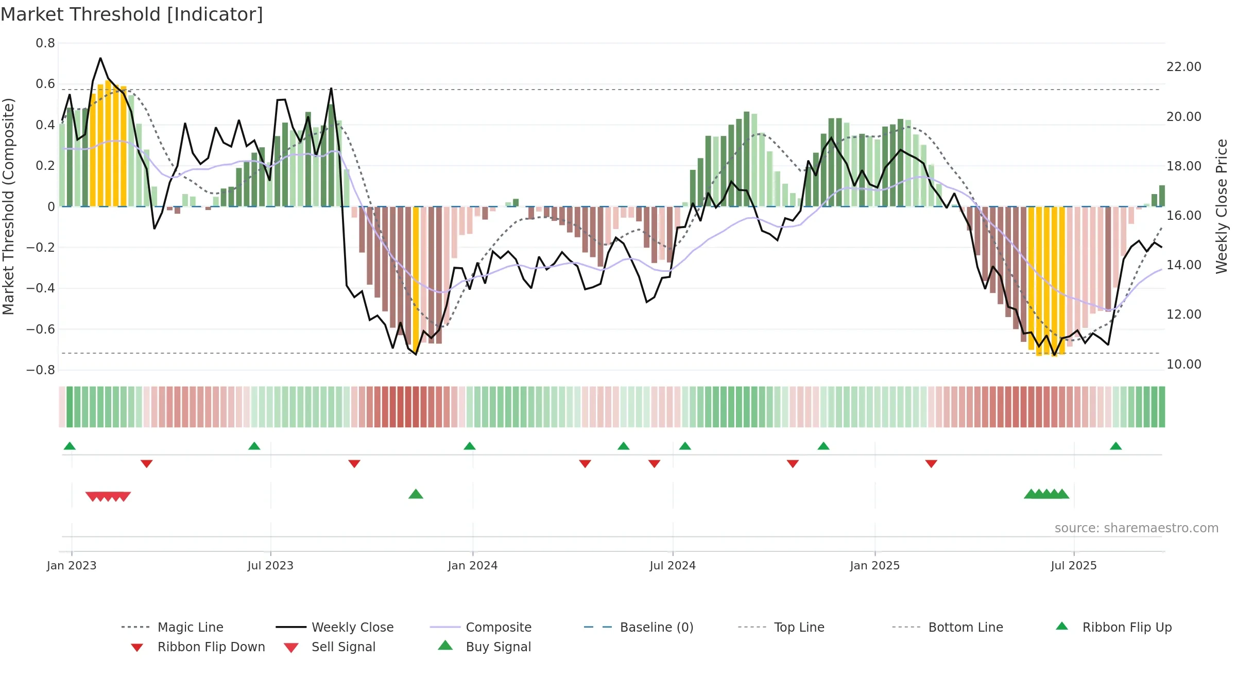
Task: Click the ribbon flip up marker just after Jul 2024
Action: (x=685, y=446)
